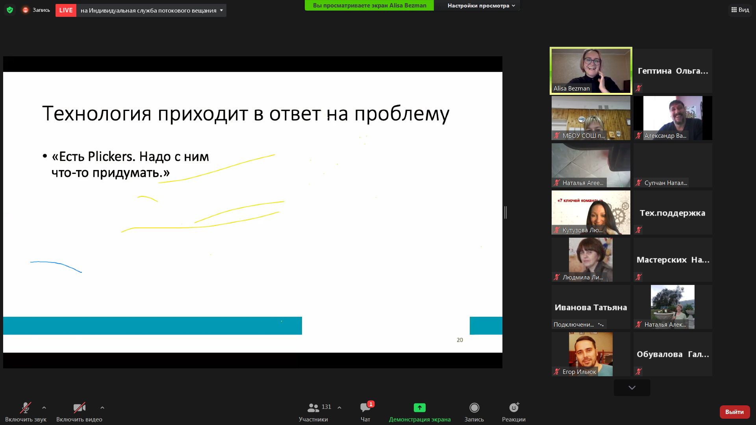Select Александр Ва... video tile

click(x=673, y=118)
